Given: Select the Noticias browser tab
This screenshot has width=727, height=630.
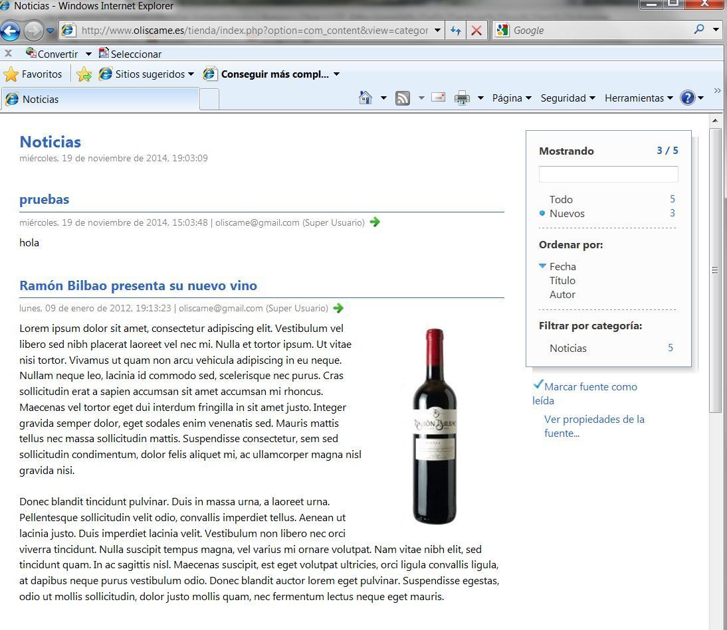Looking at the screenshot, I should 100,99.
